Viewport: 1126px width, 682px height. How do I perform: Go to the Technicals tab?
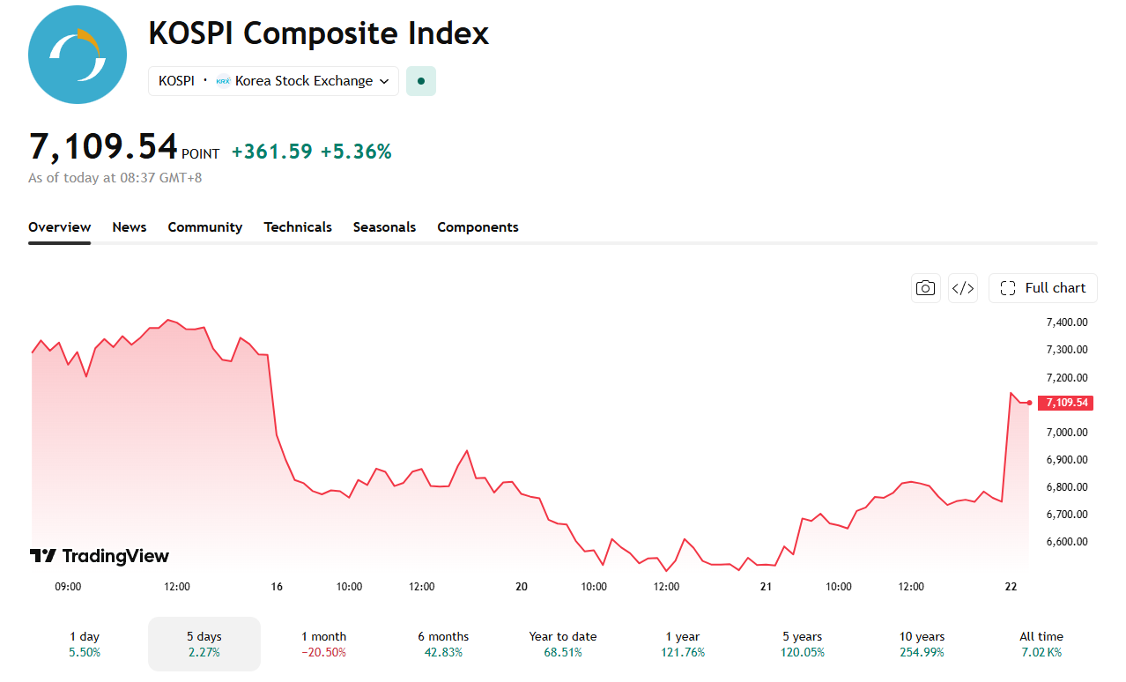pyautogui.click(x=298, y=227)
